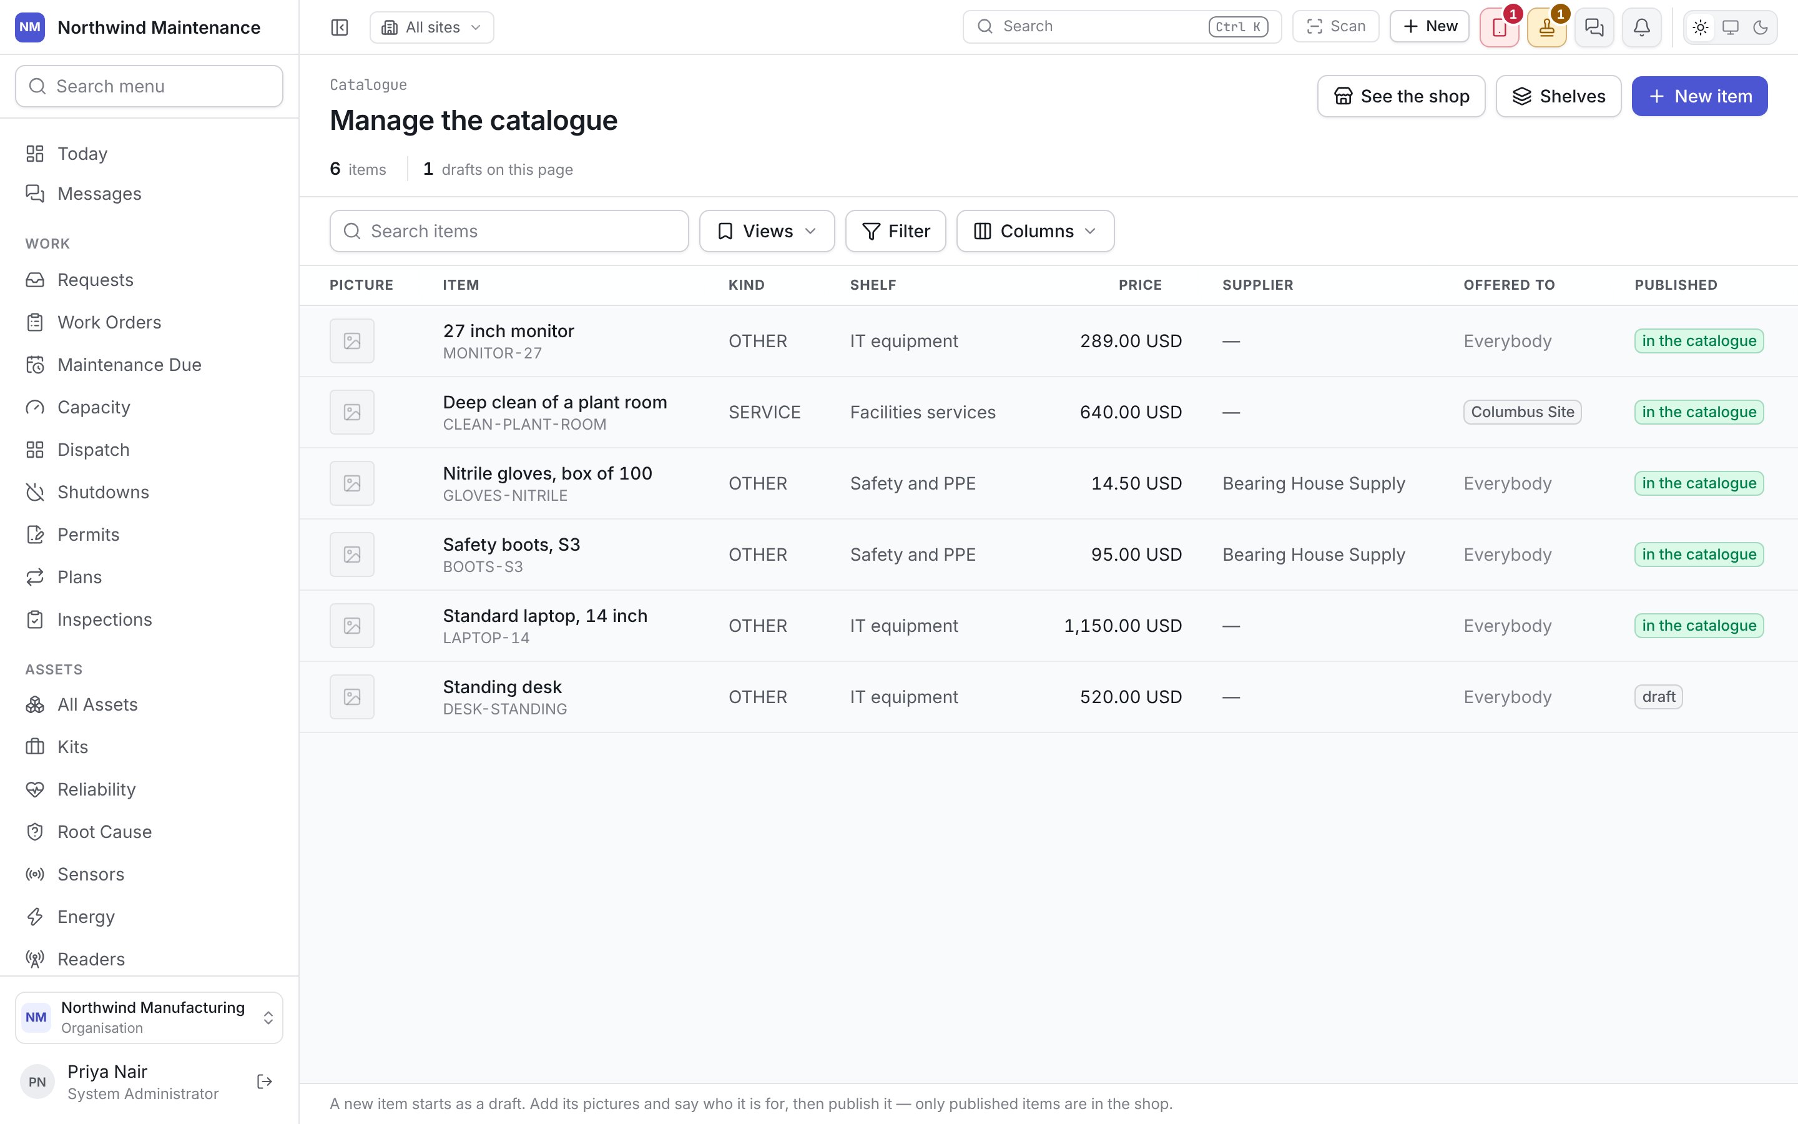
Task: Open the Inspections clipboard icon
Action: [x=35, y=620]
